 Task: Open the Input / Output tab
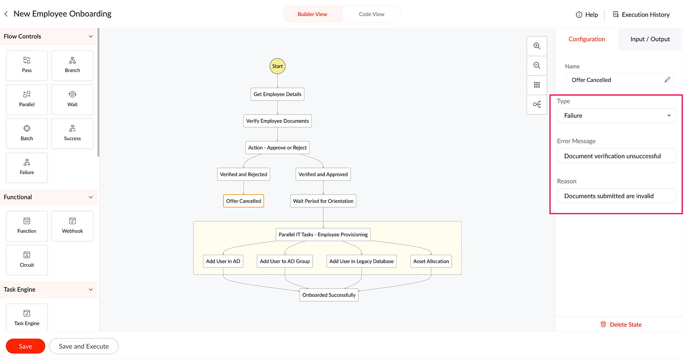pyautogui.click(x=650, y=39)
